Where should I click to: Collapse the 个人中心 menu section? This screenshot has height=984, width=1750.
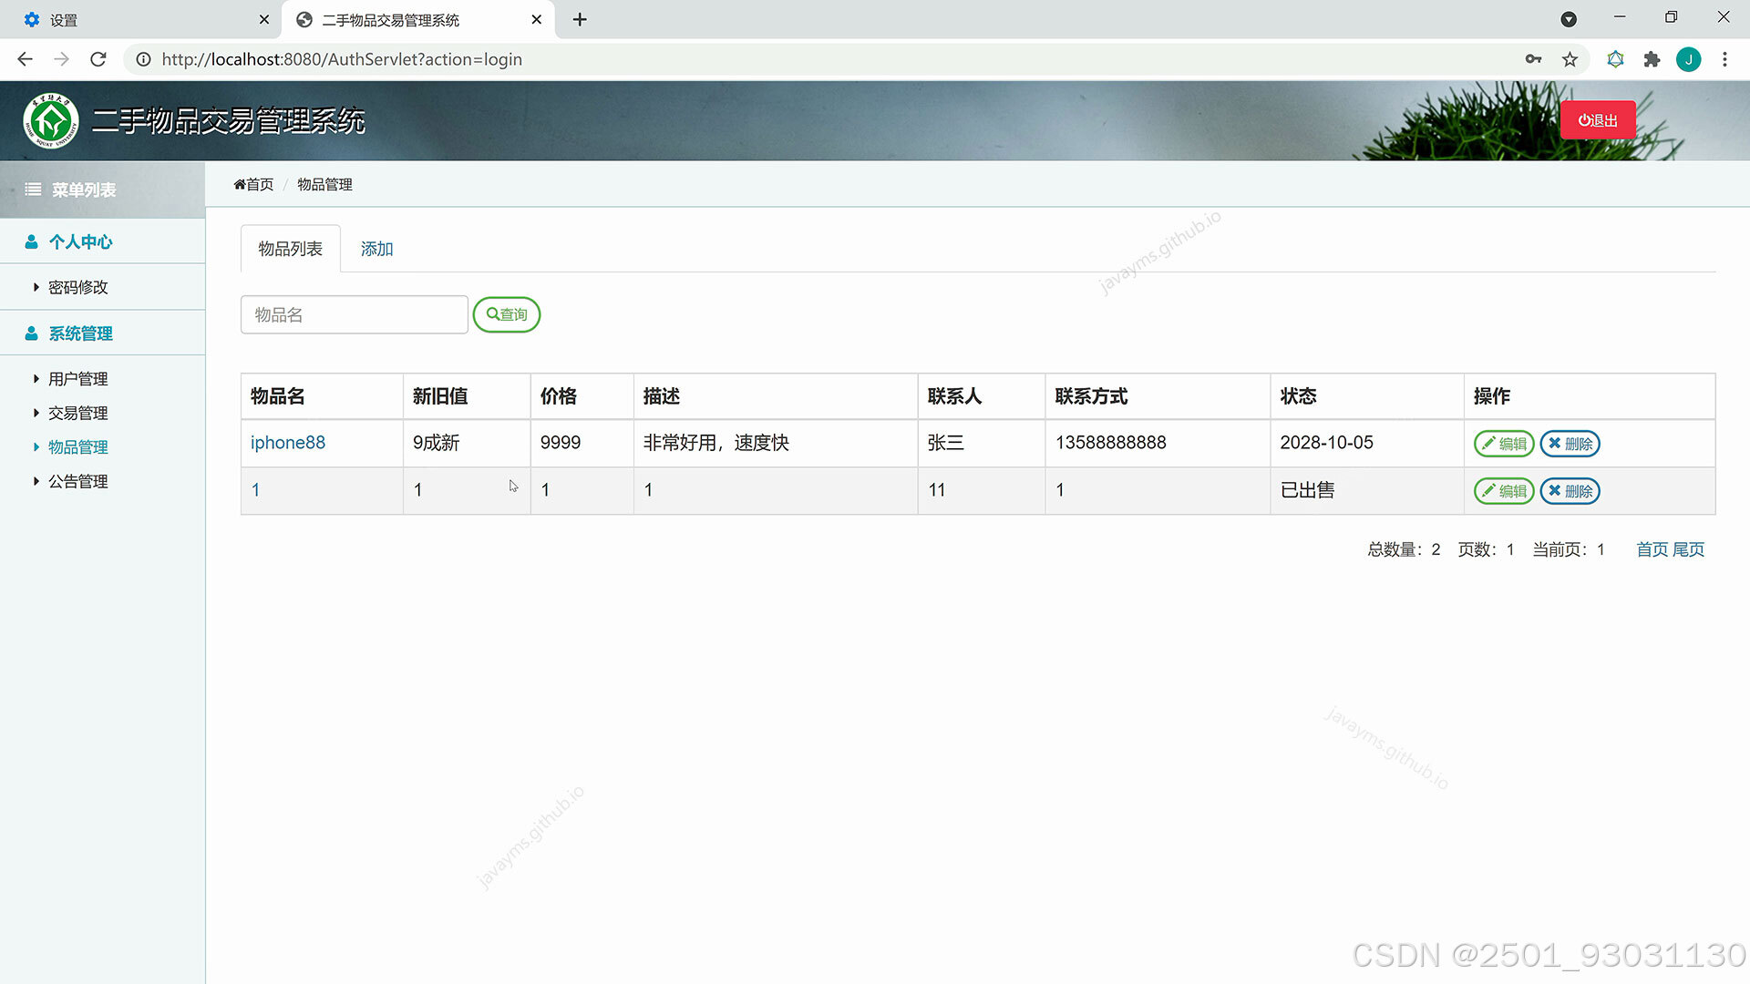point(102,241)
